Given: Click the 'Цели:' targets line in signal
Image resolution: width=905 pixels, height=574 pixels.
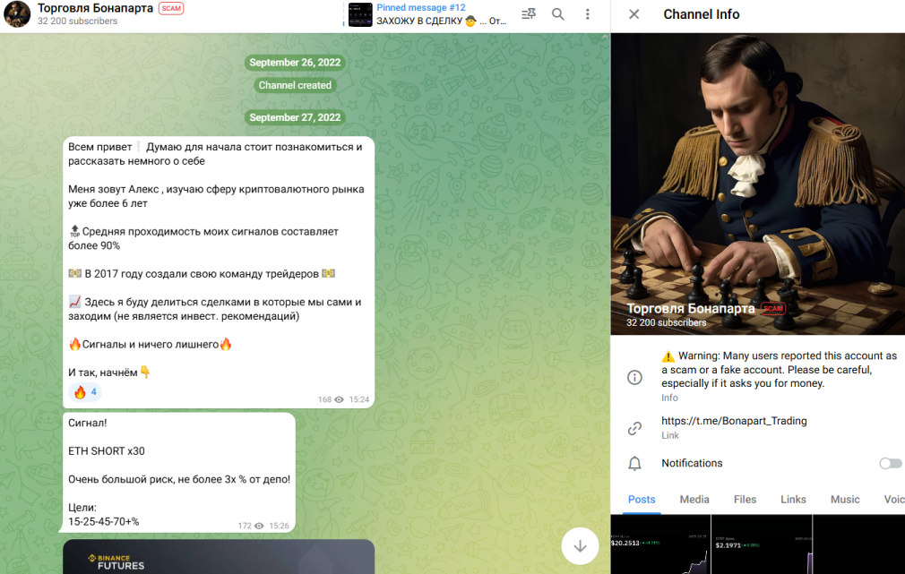Looking at the screenshot, I should pos(82,508).
